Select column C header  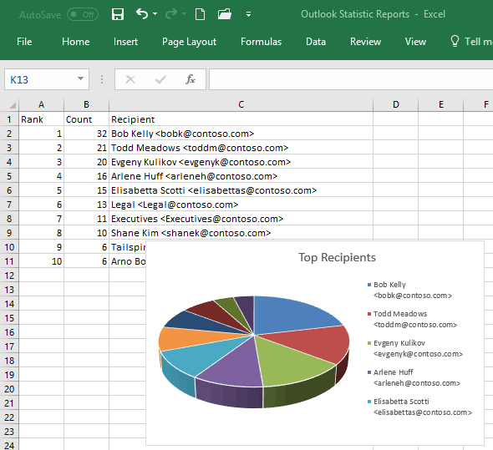[x=241, y=104]
